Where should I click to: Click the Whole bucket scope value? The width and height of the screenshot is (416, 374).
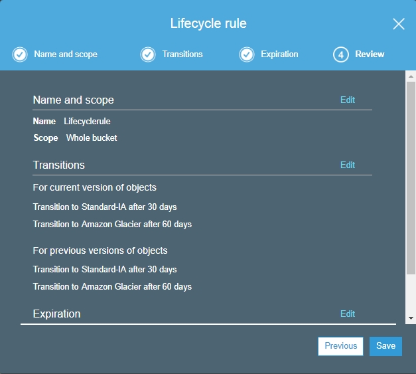(92, 138)
